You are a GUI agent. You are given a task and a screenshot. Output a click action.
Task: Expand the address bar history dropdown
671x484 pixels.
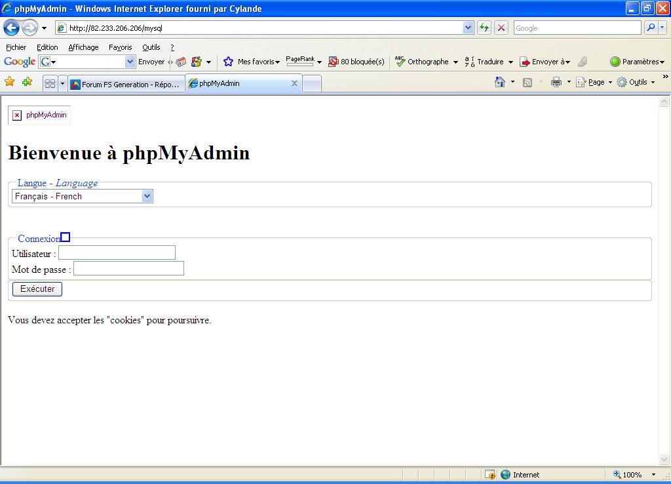468,28
